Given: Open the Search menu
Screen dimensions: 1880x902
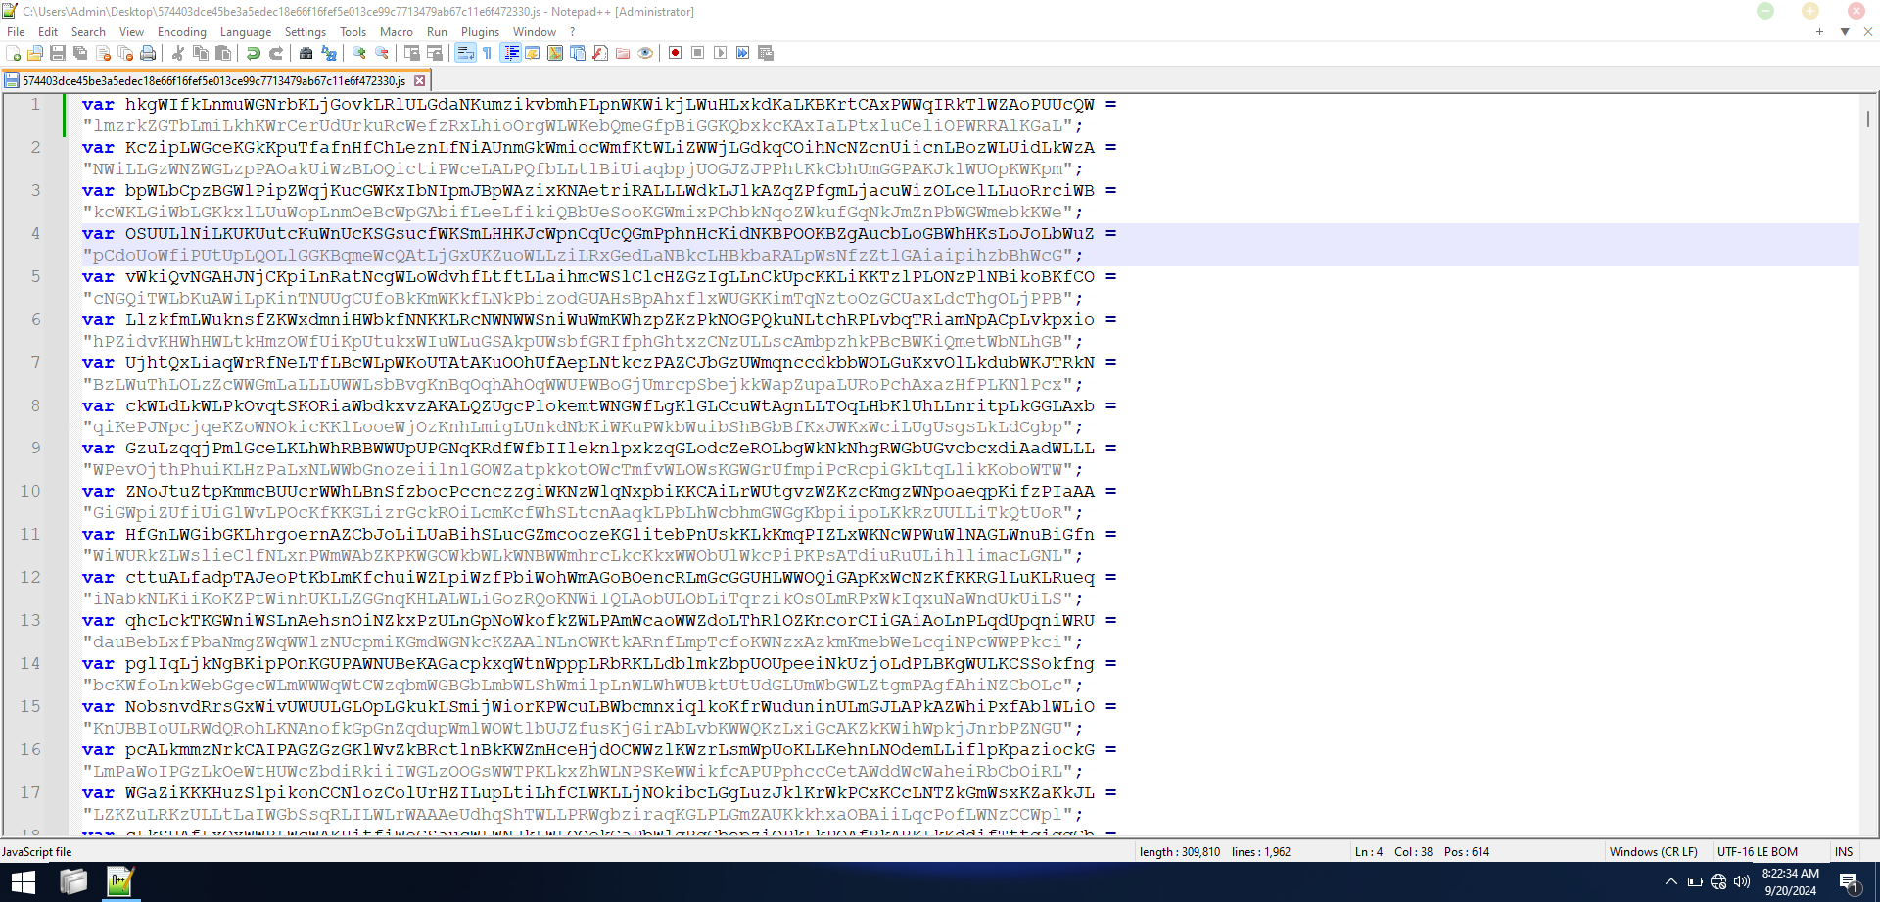Looking at the screenshot, I should tap(88, 32).
